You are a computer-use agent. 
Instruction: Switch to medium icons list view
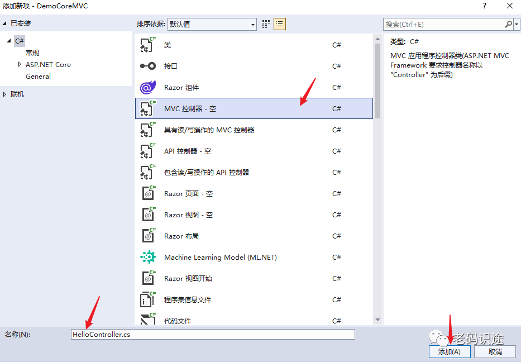(x=280, y=24)
